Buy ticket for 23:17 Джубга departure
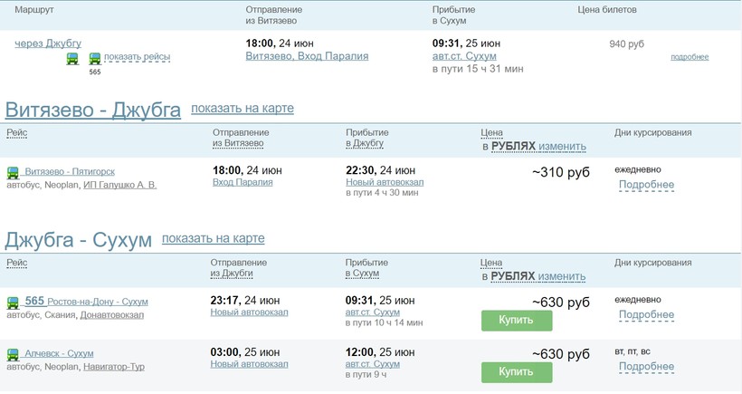The height and width of the screenshot is (394, 742). pyautogui.click(x=517, y=321)
